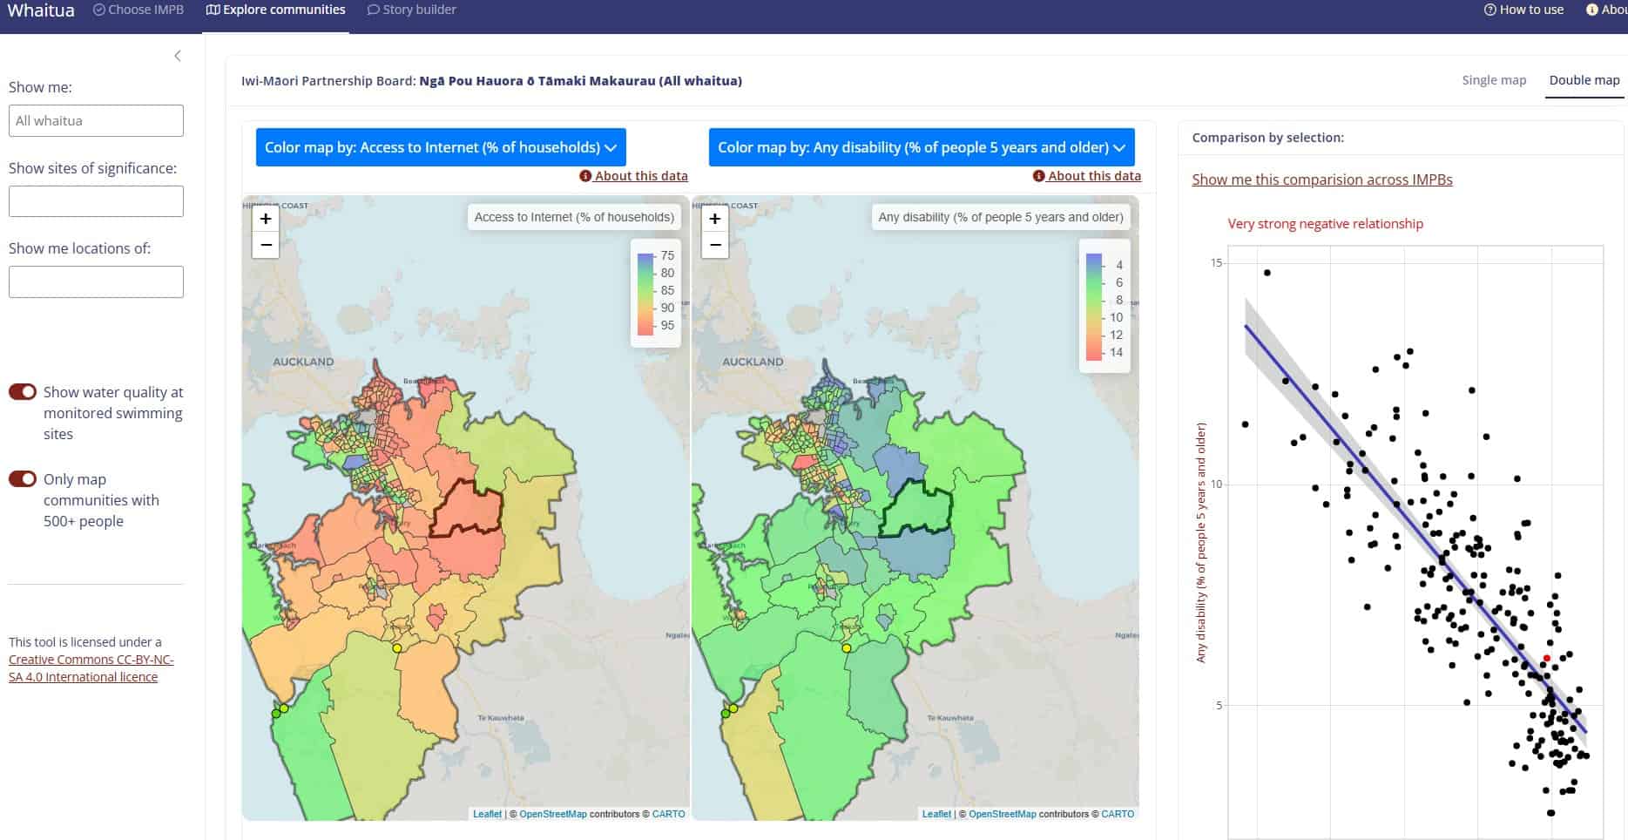Switch to the Single map tab
The height and width of the screenshot is (840, 1628).
coord(1493,80)
